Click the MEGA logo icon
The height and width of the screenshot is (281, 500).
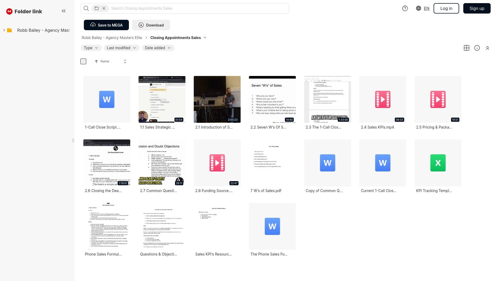9,11
